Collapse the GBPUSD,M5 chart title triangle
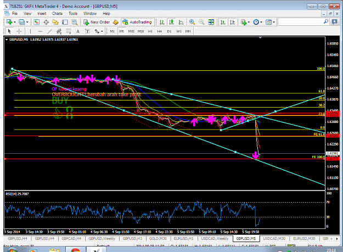This screenshot has width=343, height=252. [7, 40]
